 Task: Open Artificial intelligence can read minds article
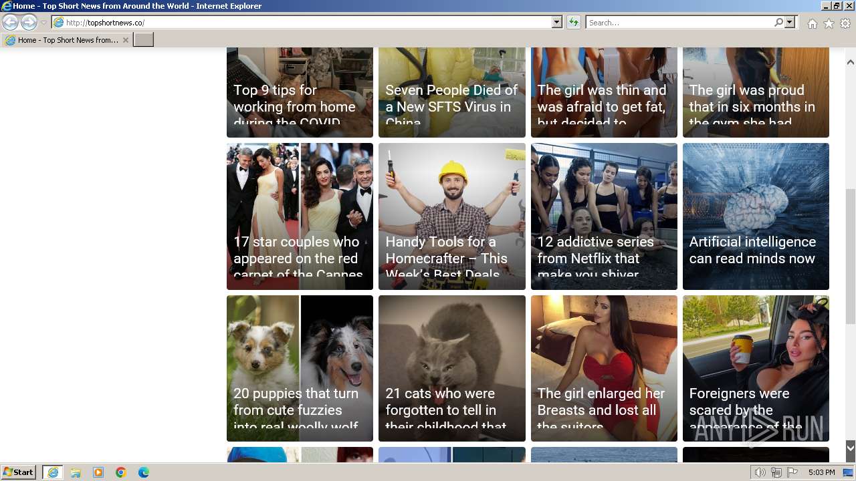[756, 216]
